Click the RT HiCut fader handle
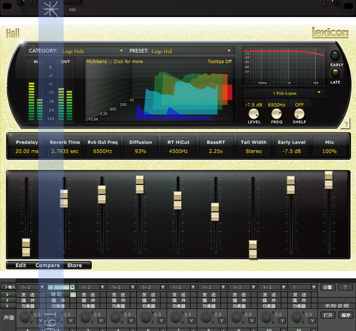Screen dimensions: 356x331 click(178, 200)
